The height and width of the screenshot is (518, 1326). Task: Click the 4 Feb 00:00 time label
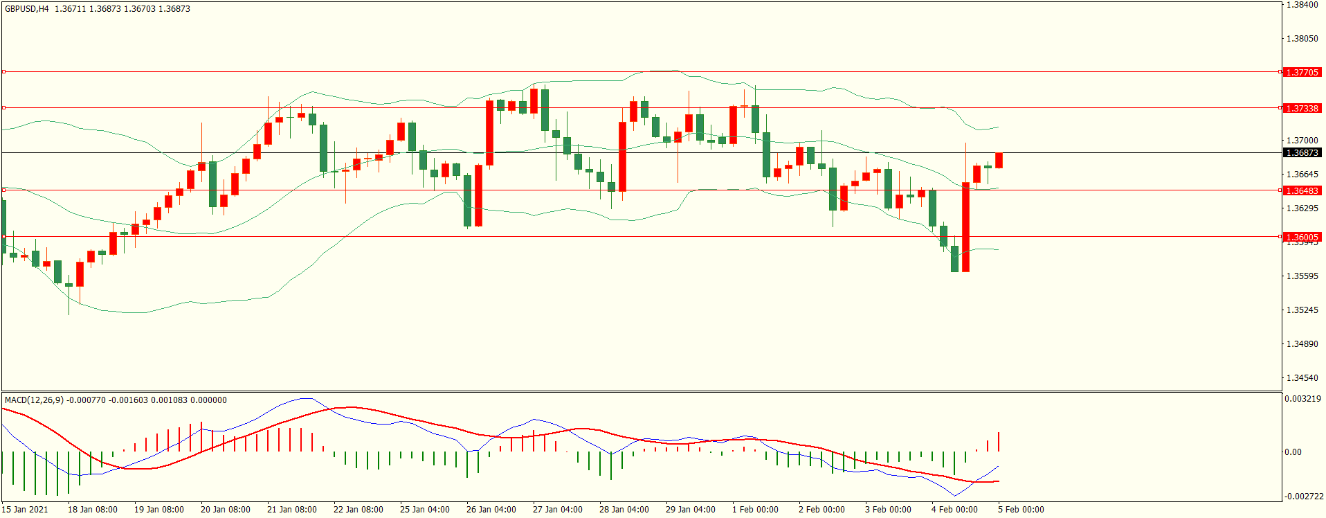954,510
